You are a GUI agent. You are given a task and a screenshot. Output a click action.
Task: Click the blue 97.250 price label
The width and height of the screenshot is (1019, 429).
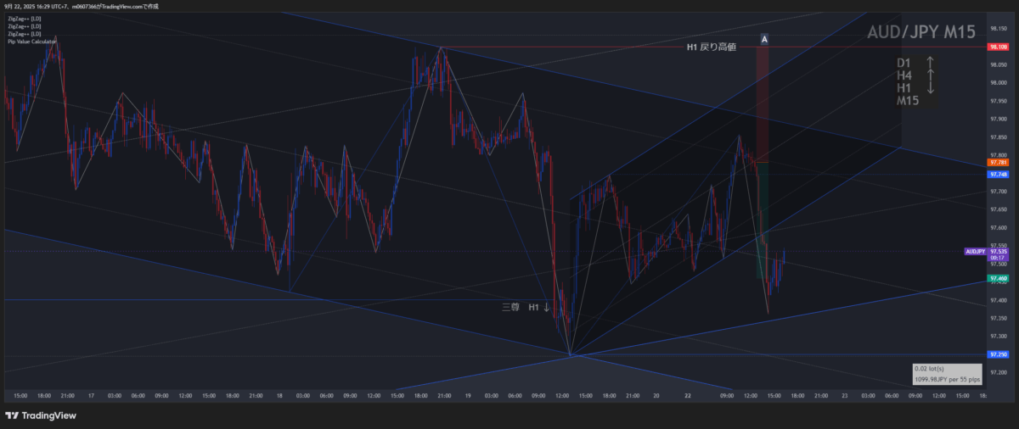[x=998, y=354]
